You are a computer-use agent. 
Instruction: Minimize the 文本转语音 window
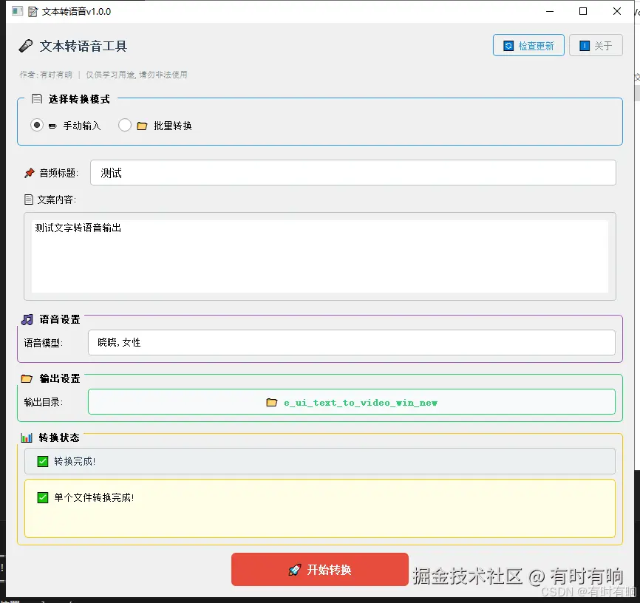tap(550, 11)
